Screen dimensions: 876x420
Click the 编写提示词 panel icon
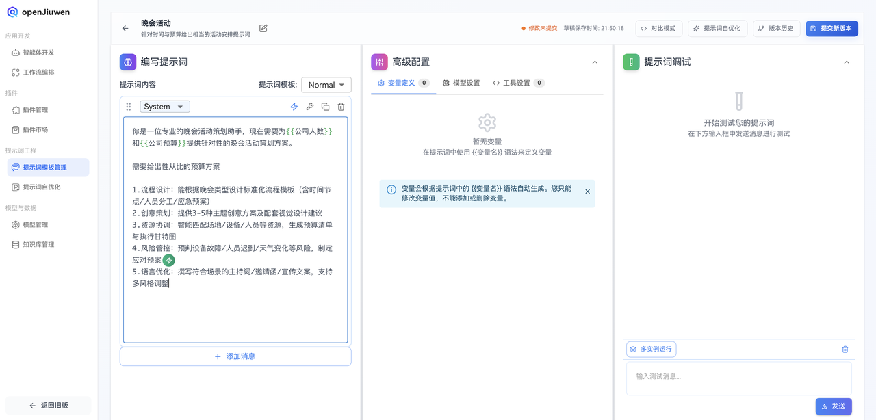click(x=128, y=62)
